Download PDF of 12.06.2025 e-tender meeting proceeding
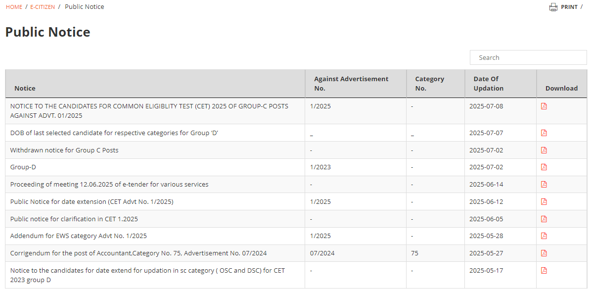Viewport: 592px width, 293px height. tap(544, 185)
